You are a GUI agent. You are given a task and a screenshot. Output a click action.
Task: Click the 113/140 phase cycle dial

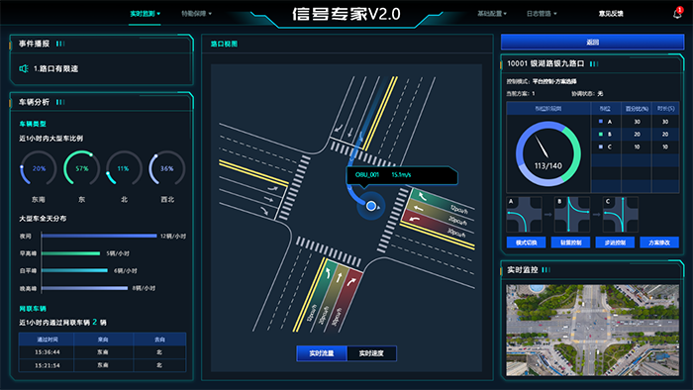(x=548, y=153)
